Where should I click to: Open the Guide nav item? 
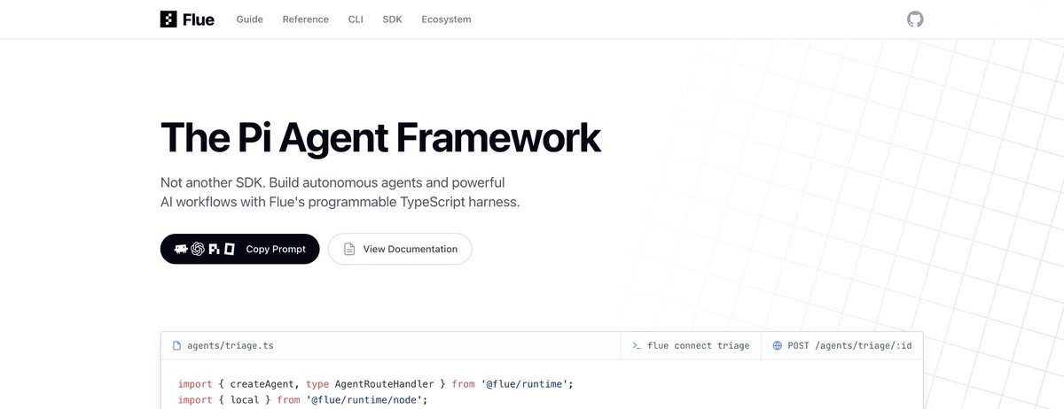(x=250, y=19)
